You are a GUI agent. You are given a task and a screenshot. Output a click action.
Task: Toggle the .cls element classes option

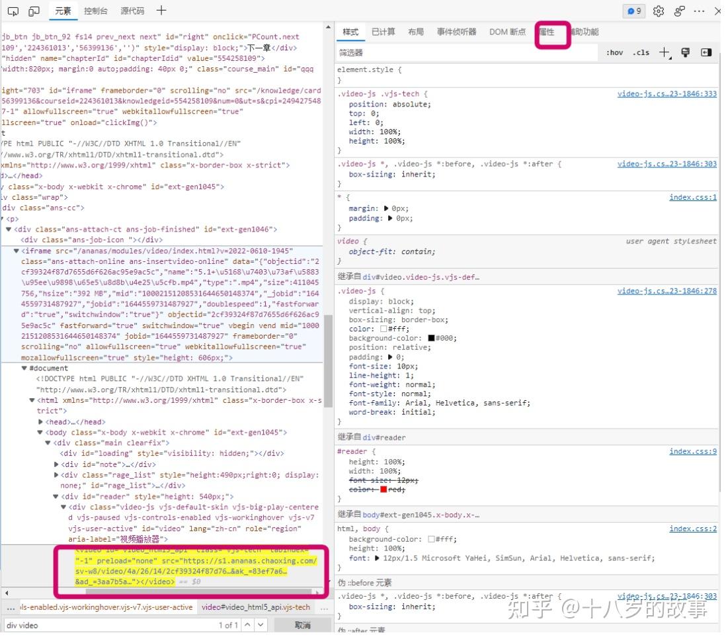coord(641,53)
